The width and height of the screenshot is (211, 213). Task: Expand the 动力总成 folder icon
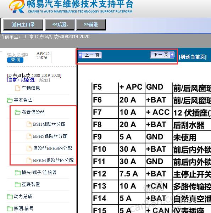[x=10, y=197]
